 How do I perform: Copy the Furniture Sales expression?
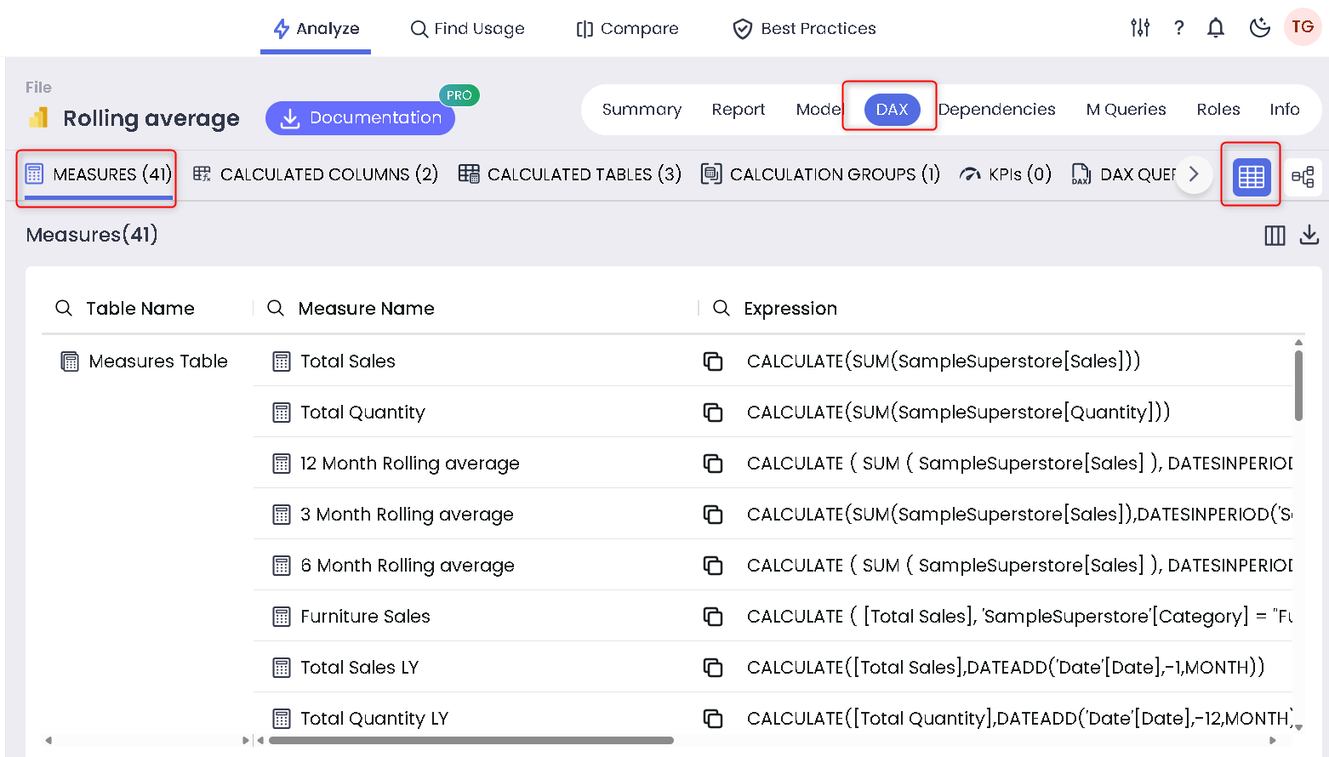click(713, 617)
